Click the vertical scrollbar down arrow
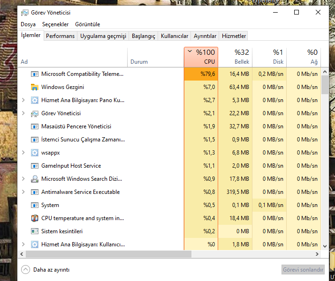Viewport: 335px width, 281px height. (325, 246)
